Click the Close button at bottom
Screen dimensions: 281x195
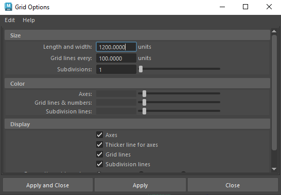(233, 185)
